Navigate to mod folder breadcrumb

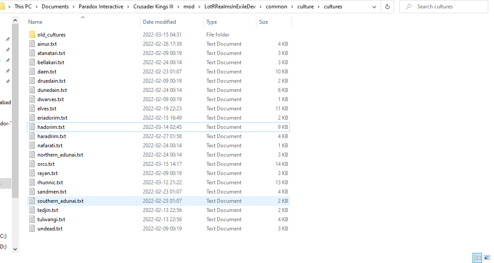(189, 7)
